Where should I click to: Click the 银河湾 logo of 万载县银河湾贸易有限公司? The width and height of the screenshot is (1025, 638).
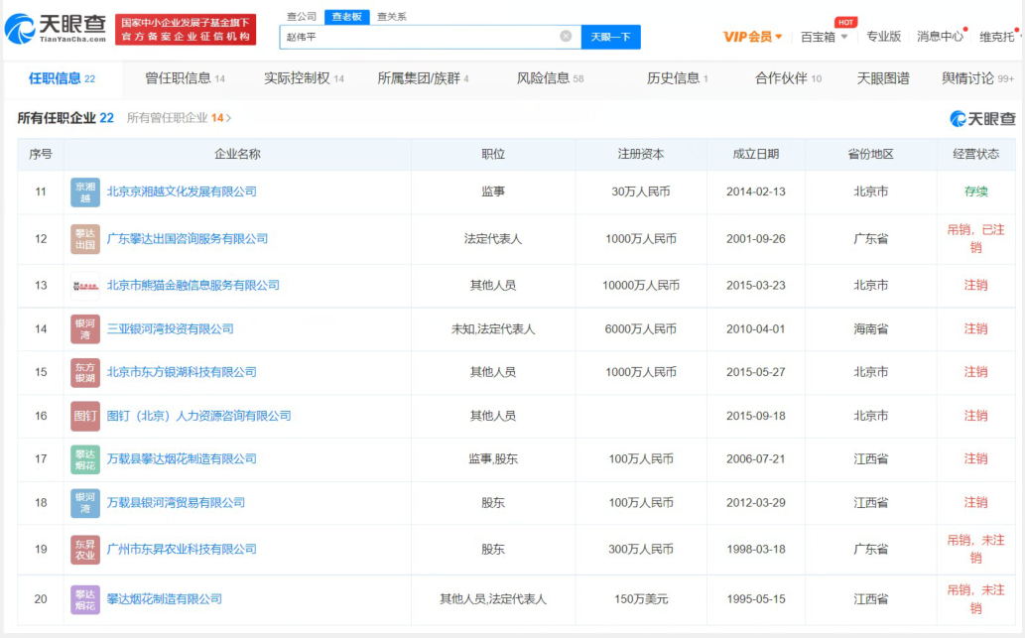(x=85, y=503)
